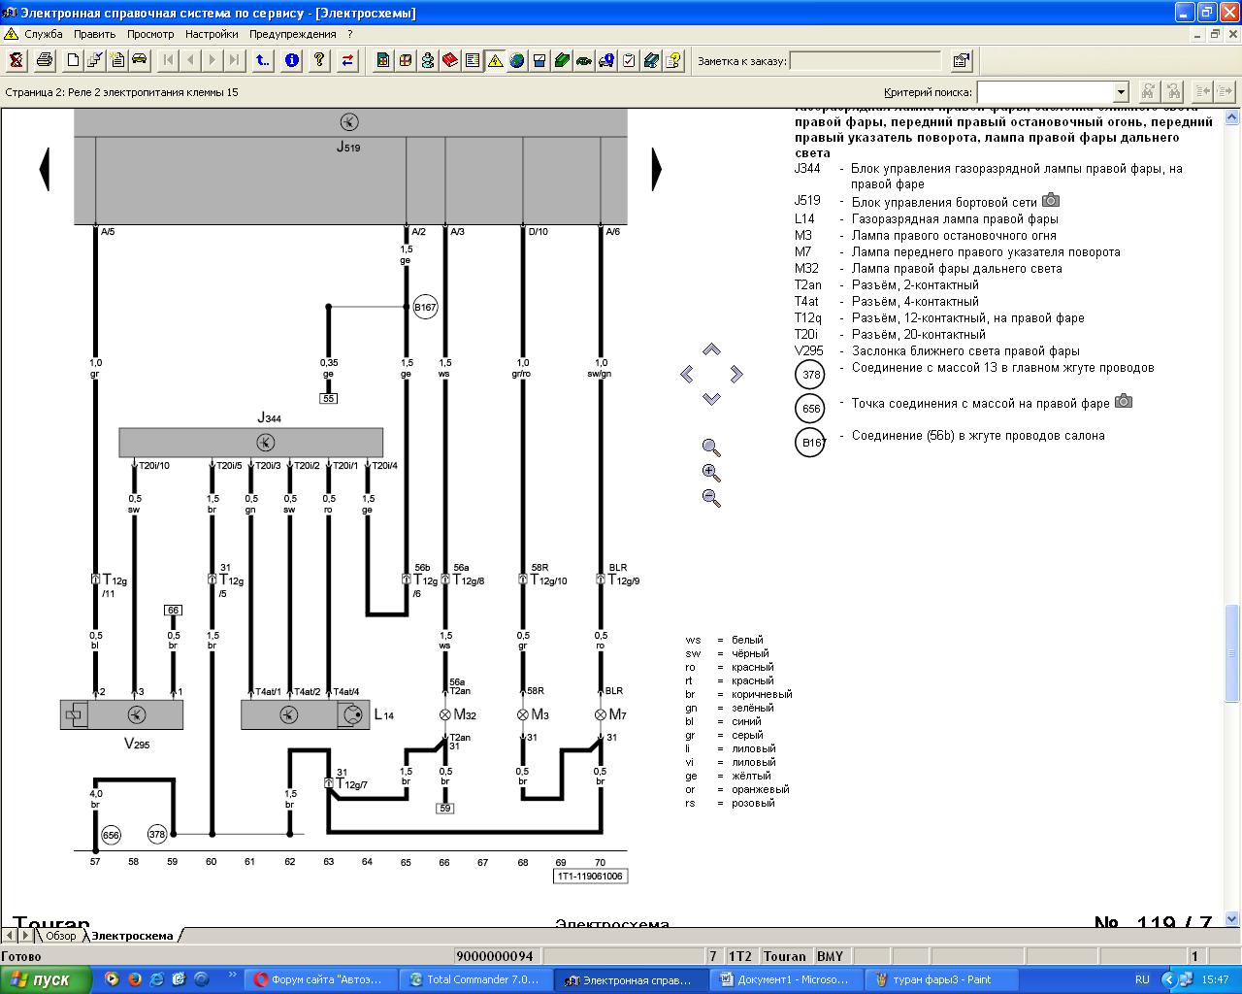Click the plain magnifier above the zoom-in icon
The image size is (1242, 994).
[x=711, y=447]
